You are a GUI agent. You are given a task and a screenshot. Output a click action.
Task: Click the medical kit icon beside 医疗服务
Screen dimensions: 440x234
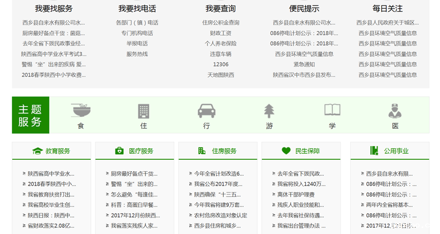coord(119,151)
